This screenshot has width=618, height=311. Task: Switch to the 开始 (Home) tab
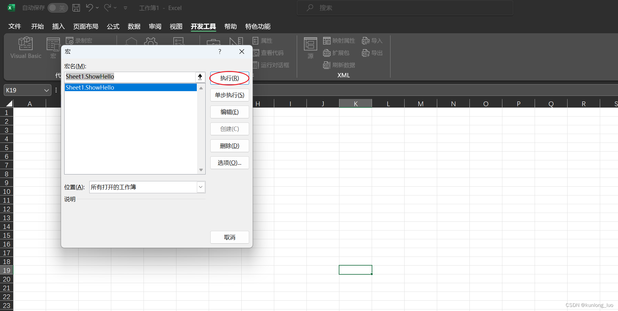point(37,26)
